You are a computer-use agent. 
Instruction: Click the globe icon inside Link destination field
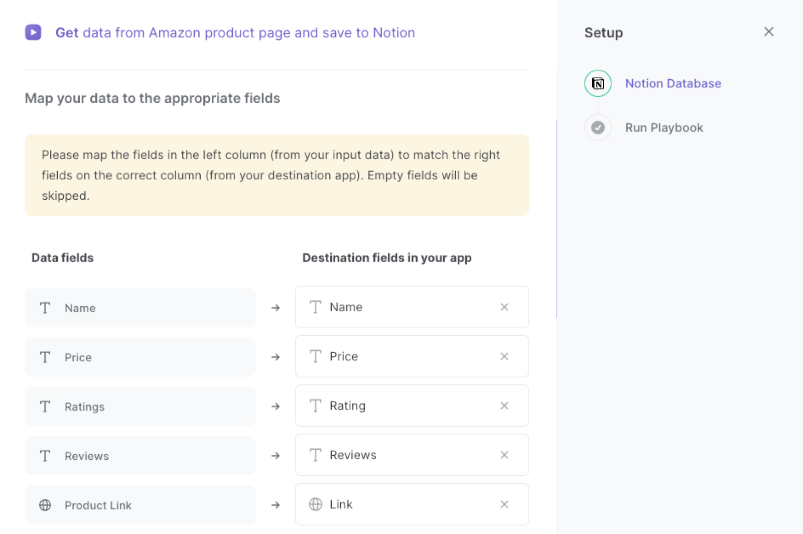(316, 504)
